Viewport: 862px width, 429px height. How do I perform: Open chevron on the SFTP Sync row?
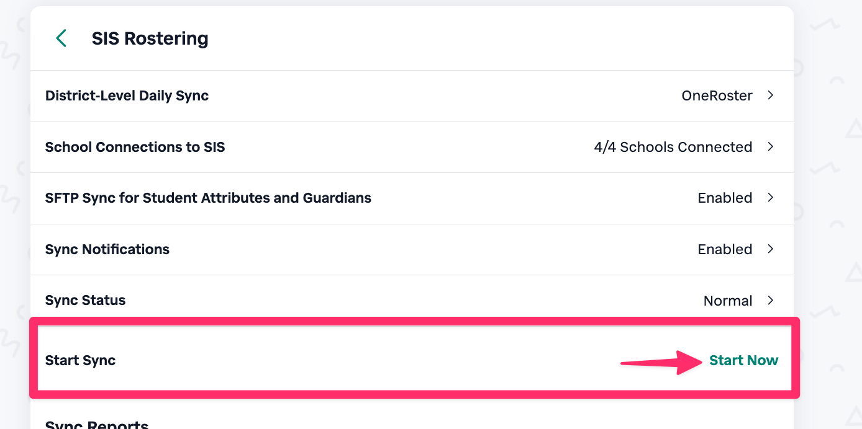tap(770, 198)
